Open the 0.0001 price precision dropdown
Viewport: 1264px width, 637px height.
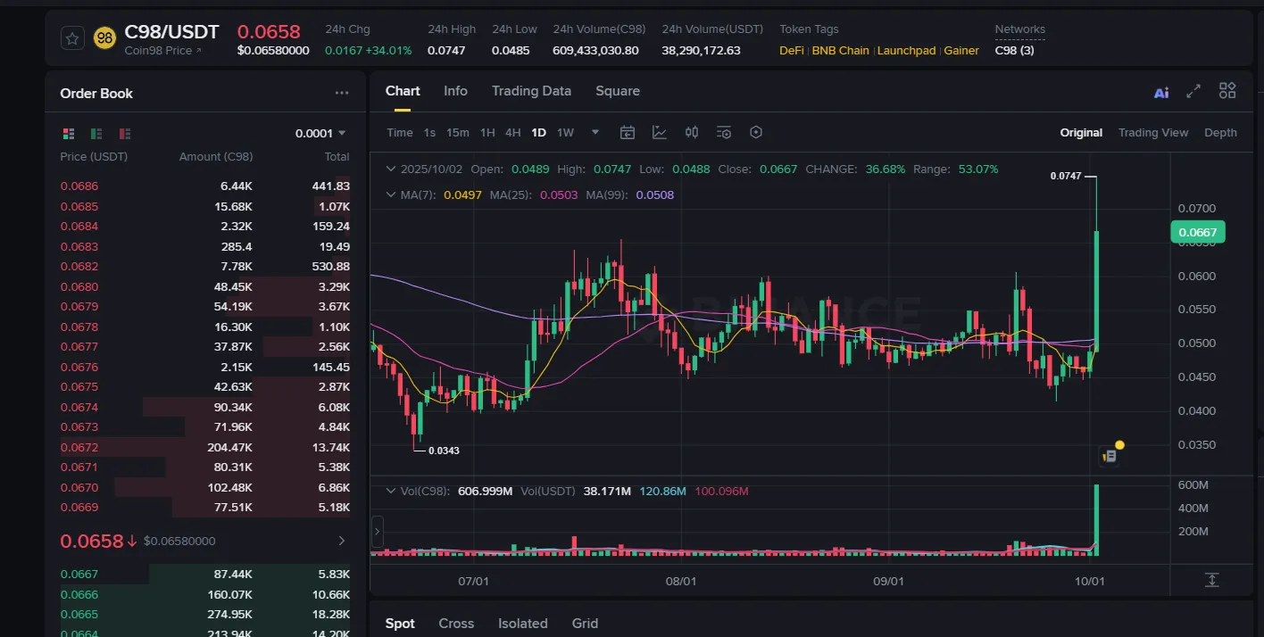pos(320,134)
